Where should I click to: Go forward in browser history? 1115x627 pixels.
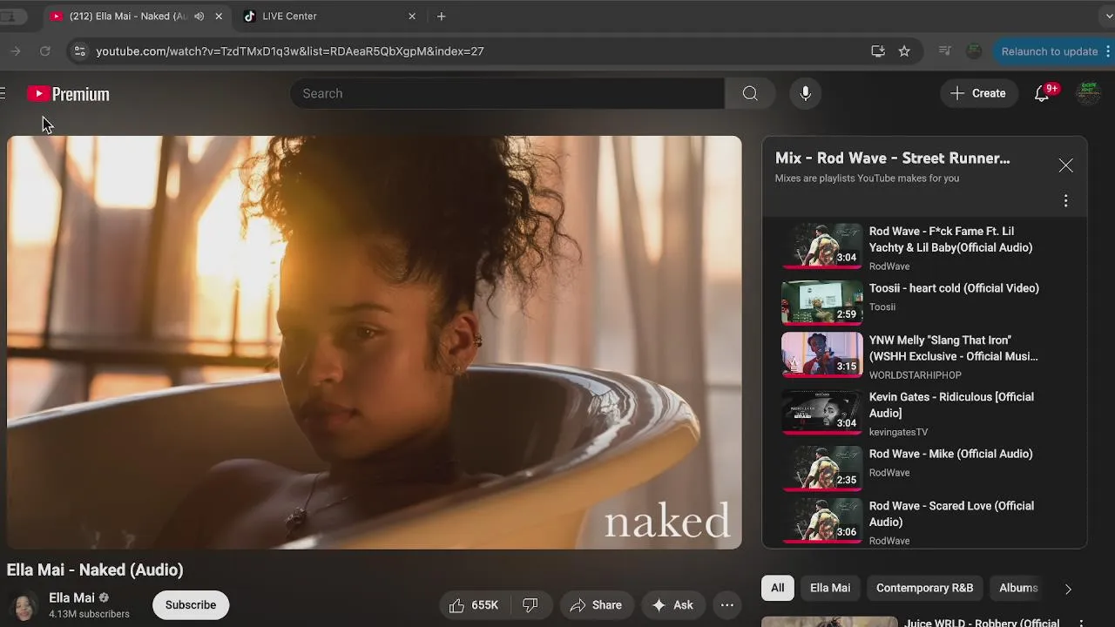pyautogui.click(x=15, y=51)
